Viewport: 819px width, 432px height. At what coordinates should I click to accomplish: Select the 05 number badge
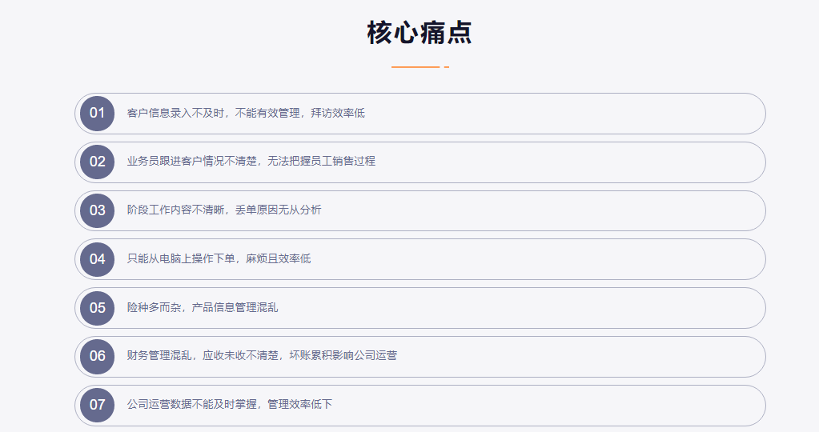98,307
